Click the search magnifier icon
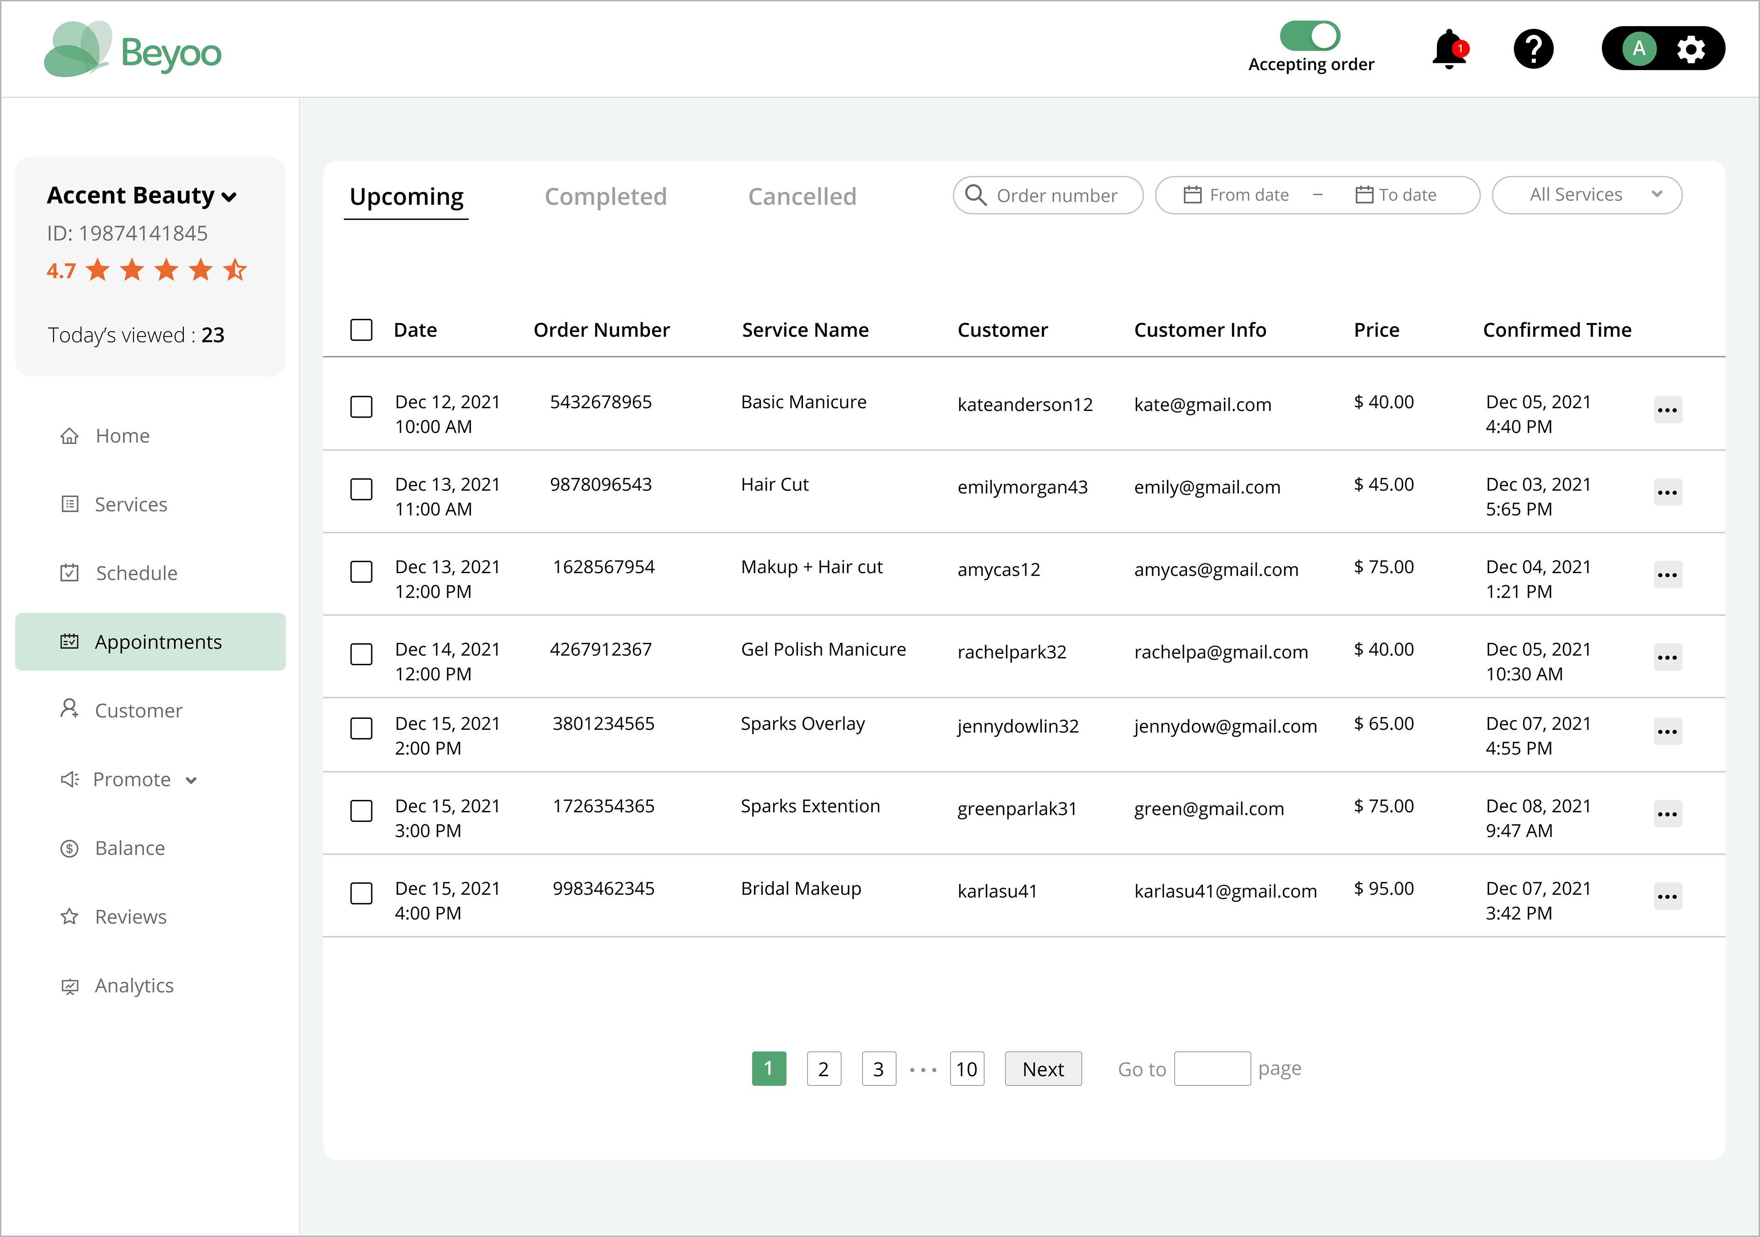 (x=975, y=196)
